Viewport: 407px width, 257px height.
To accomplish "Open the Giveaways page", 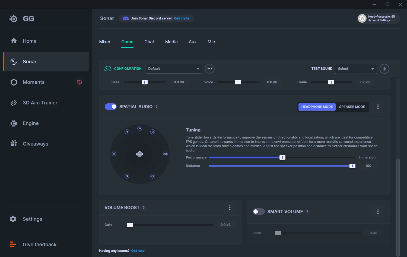I will click(46, 144).
